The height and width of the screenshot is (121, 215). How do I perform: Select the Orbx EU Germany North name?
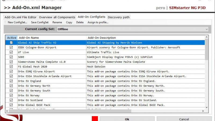(34, 86)
